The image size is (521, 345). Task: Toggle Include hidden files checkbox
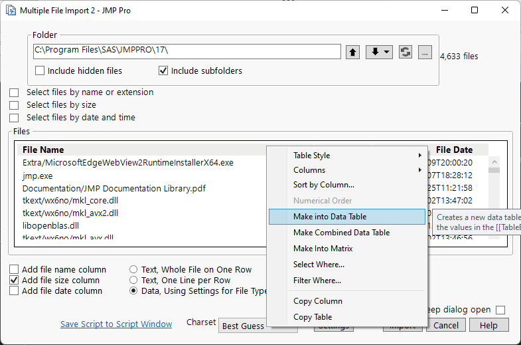point(40,70)
